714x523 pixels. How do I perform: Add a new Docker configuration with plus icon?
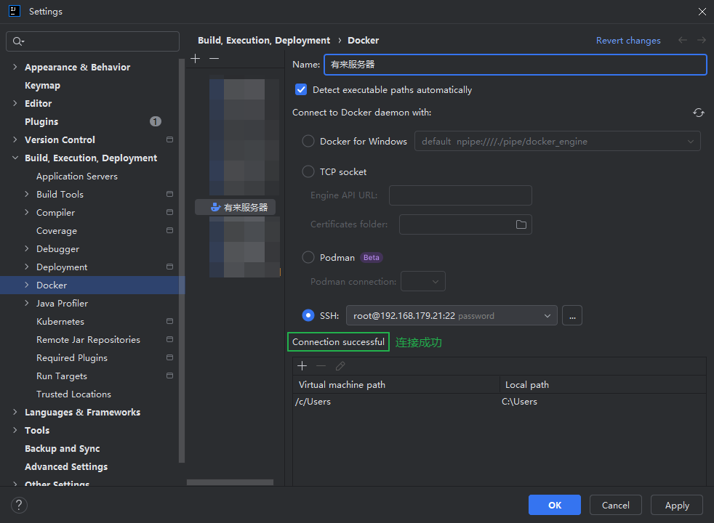(196, 59)
